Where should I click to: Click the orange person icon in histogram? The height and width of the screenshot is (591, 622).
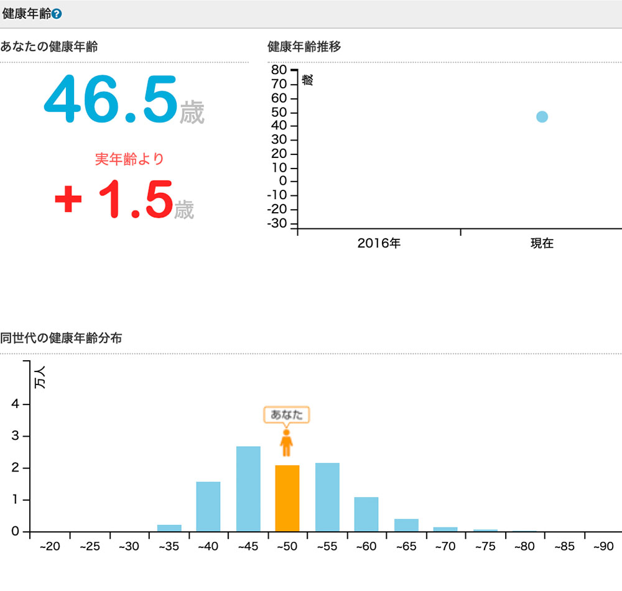point(286,442)
